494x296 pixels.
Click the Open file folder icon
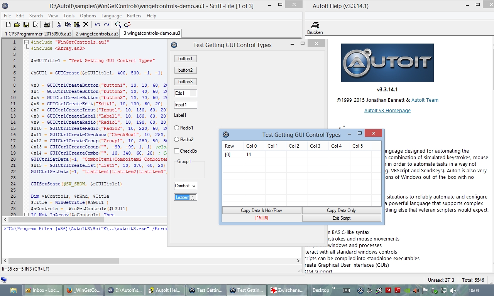[17, 25]
